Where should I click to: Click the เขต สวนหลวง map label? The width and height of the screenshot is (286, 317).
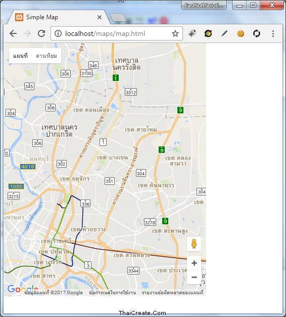pyautogui.click(x=132, y=255)
